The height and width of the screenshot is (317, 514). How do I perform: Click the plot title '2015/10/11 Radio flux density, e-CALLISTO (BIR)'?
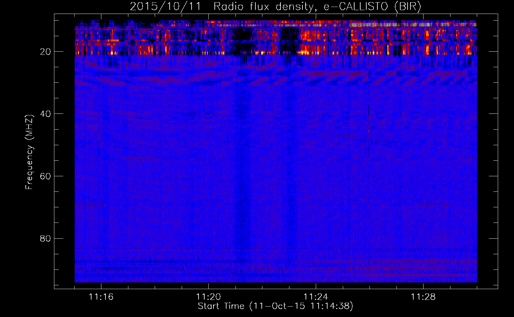click(275, 7)
